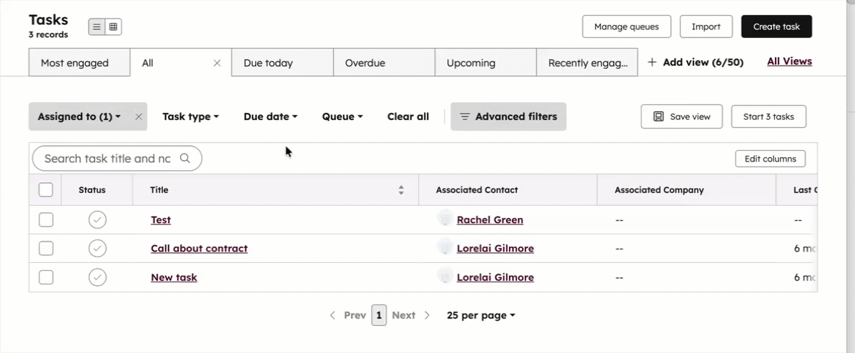Image resolution: width=855 pixels, height=353 pixels.
Task: Click Lorelai Gilmore avatar in New task row
Action: (445, 277)
